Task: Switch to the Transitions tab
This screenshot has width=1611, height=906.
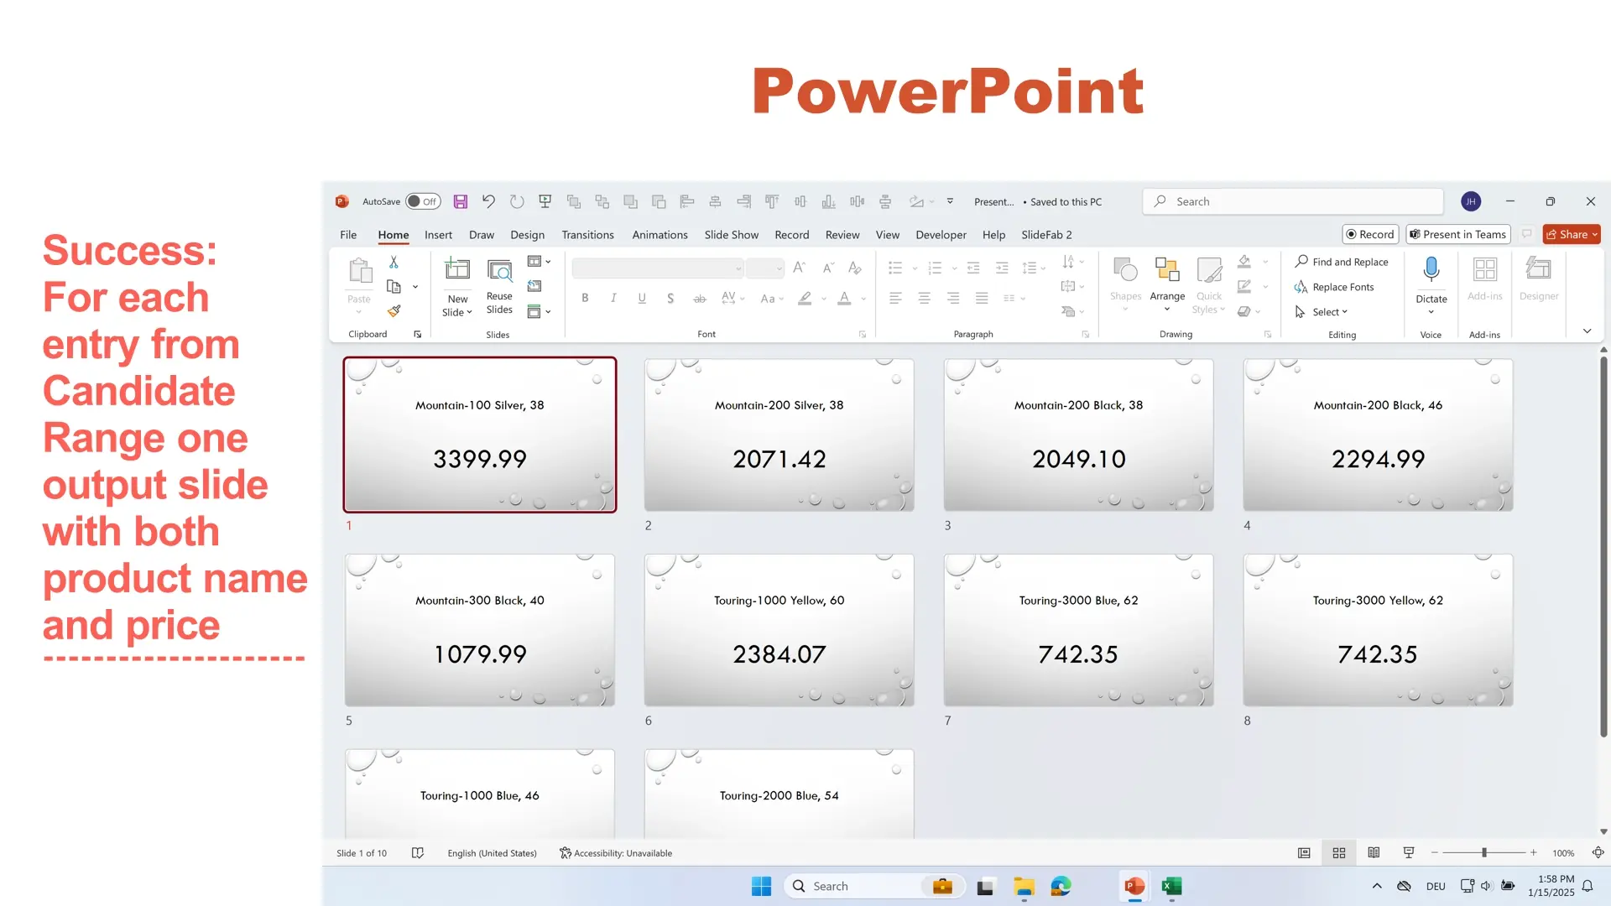Action: [x=587, y=235]
